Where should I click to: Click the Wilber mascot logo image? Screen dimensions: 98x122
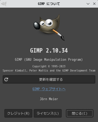point(49,27)
